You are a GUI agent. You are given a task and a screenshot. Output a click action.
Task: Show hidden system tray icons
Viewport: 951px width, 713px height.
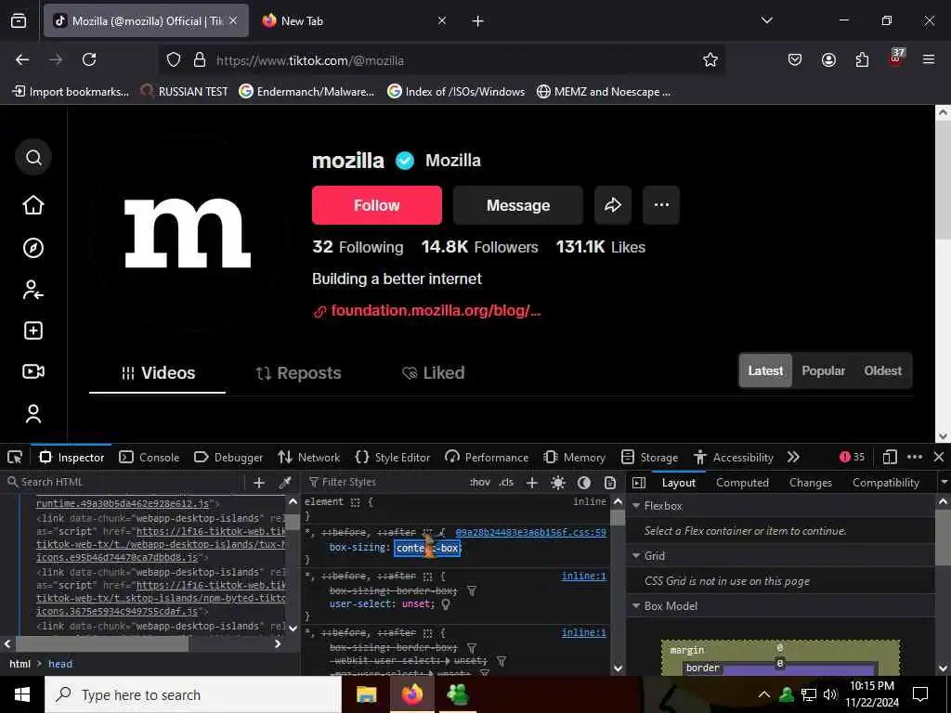click(x=764, y=694)
